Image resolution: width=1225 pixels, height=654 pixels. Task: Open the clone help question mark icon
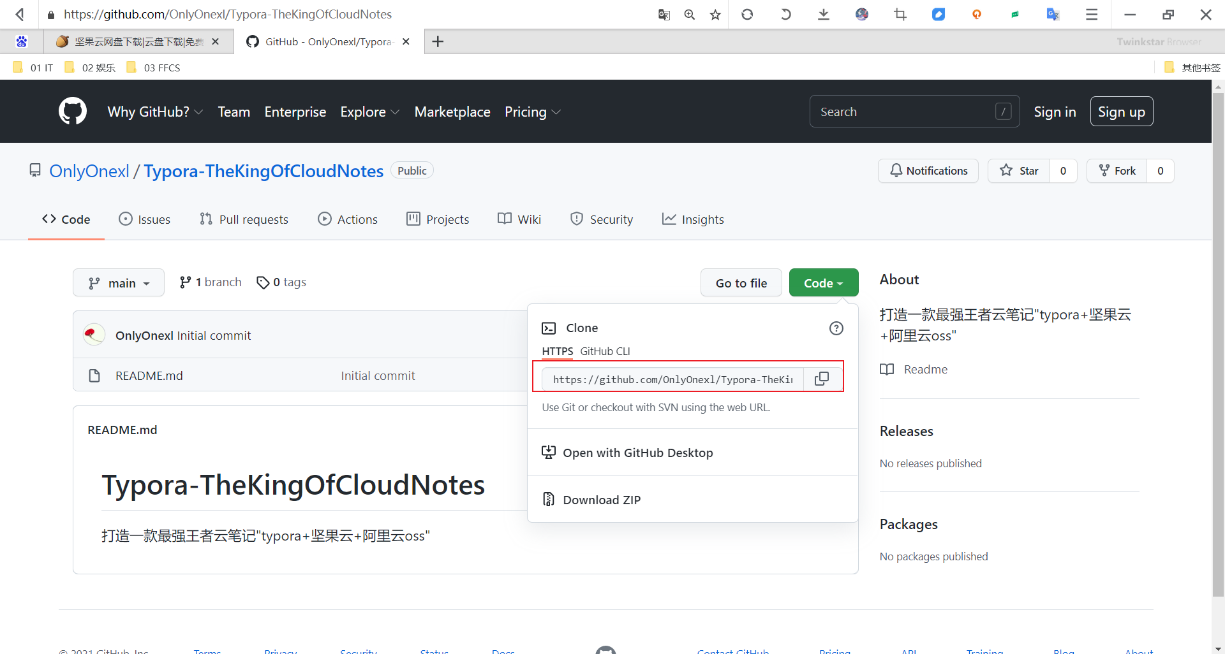tap(836, 328)
